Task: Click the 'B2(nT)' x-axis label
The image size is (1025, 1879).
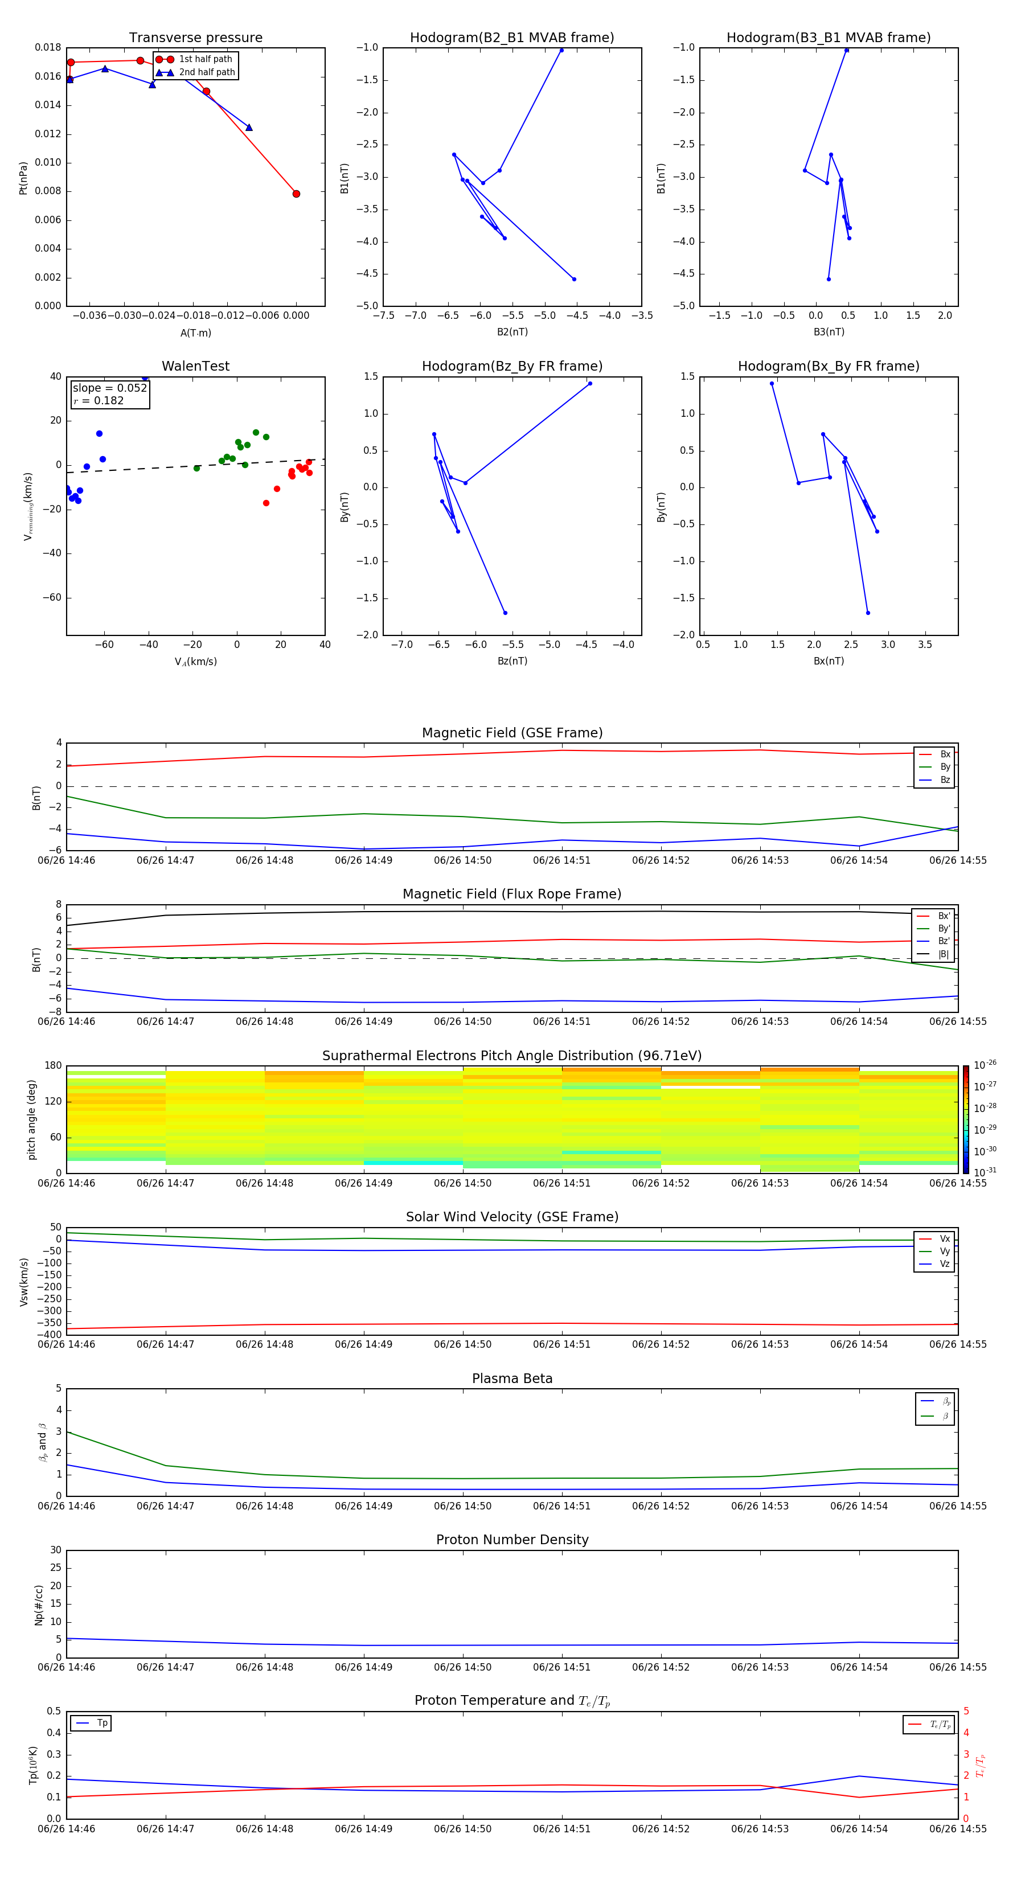Action: [512, 332]
